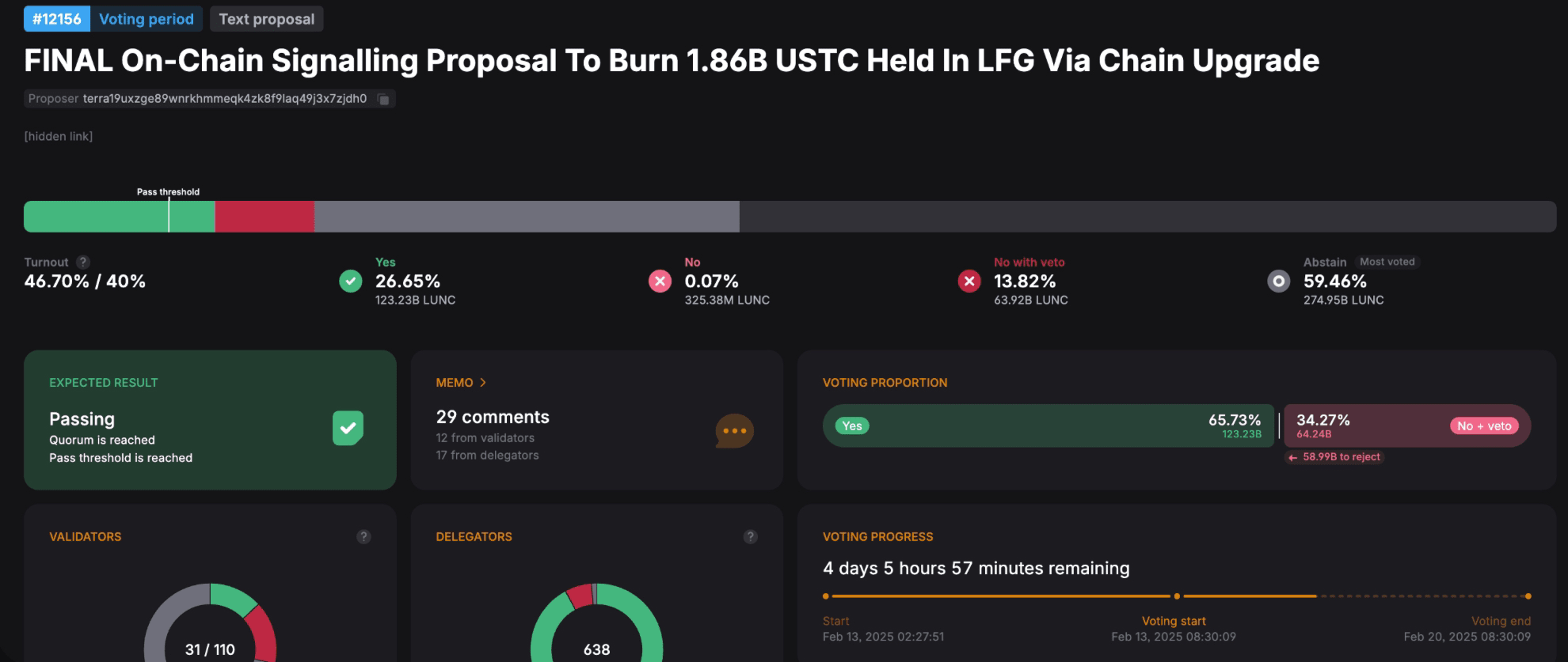Click the pink No cross icon
Screen dimensions: 1568x662
pos(660,281)
